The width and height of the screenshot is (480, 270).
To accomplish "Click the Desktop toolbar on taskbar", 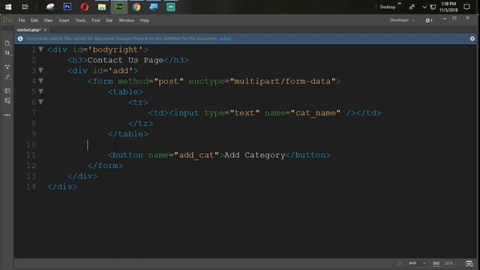I will [388, 7].
